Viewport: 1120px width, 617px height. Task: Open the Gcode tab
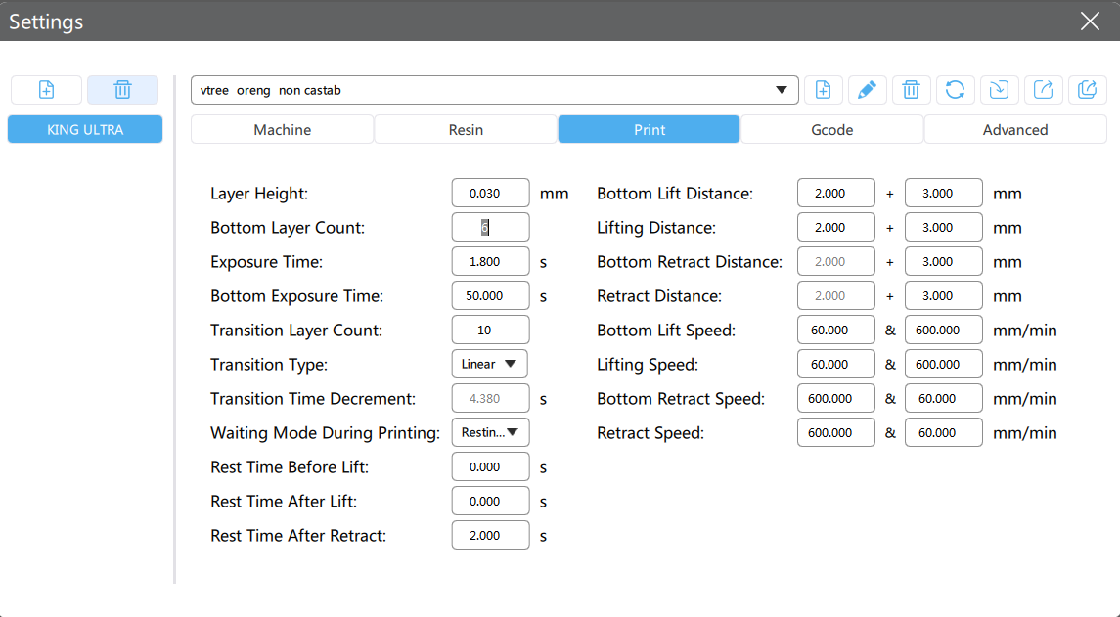(831, 130)
